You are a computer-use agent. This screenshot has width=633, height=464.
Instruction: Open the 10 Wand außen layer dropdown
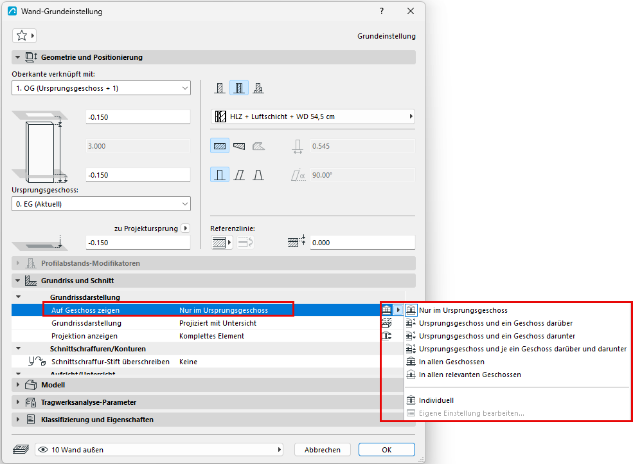pyautogui.click(x=159, y=449)
